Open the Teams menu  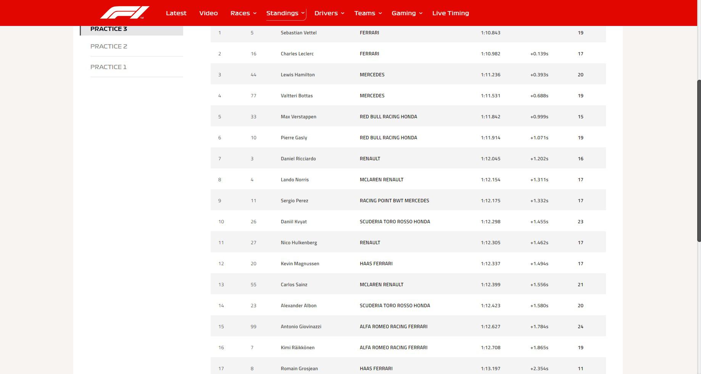click(364, 13)
